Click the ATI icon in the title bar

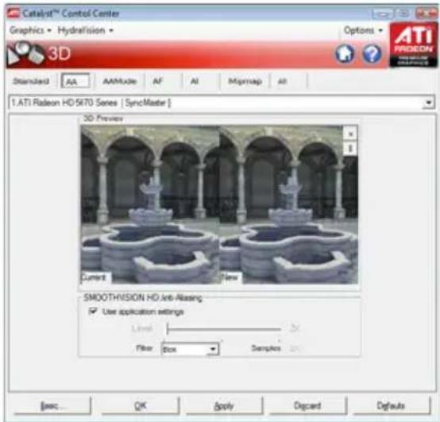tap(14, 14)
